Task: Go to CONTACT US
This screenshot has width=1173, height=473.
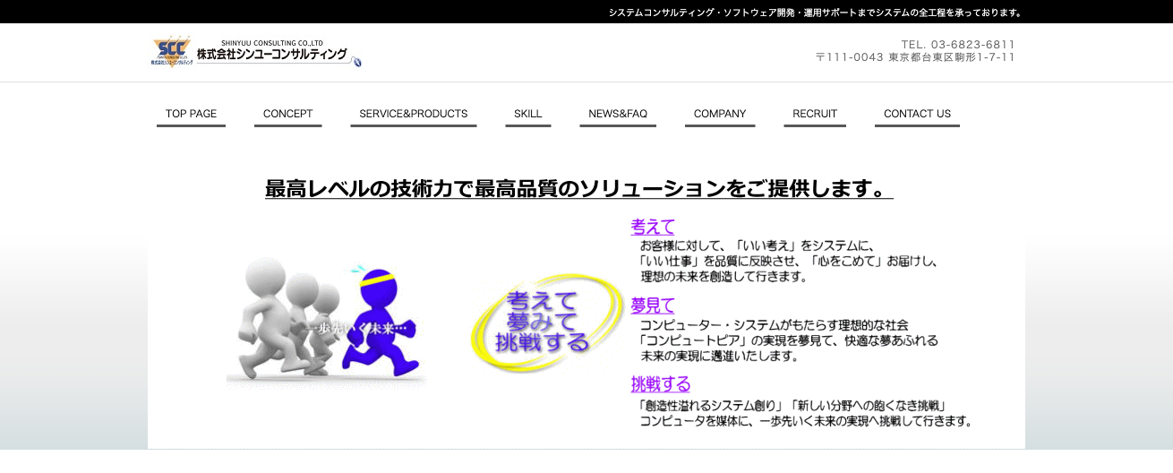Action: [917, 114]
